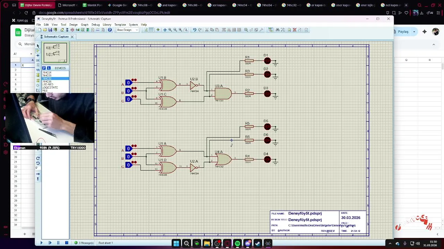Select LOGICSTATE in the devices list
444x249 pixels.
pyautogui.click(x=50, y=87)
